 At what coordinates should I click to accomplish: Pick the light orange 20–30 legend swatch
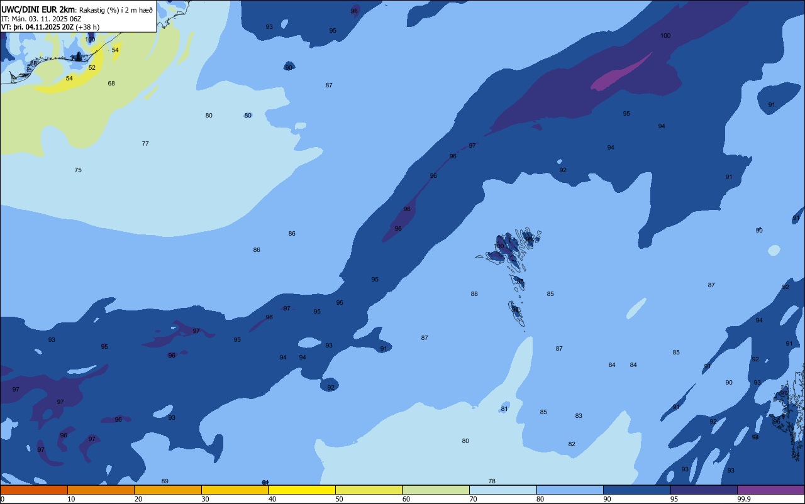click(x=168, y=490)
